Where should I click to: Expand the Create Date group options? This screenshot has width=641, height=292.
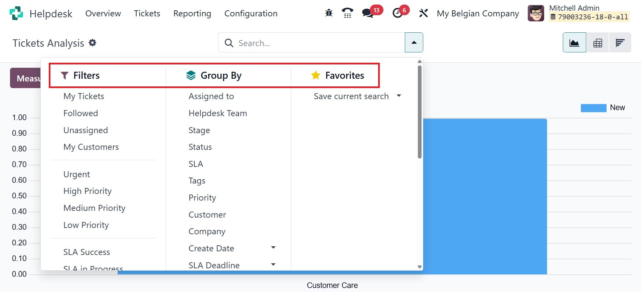[x=273, y=248]
